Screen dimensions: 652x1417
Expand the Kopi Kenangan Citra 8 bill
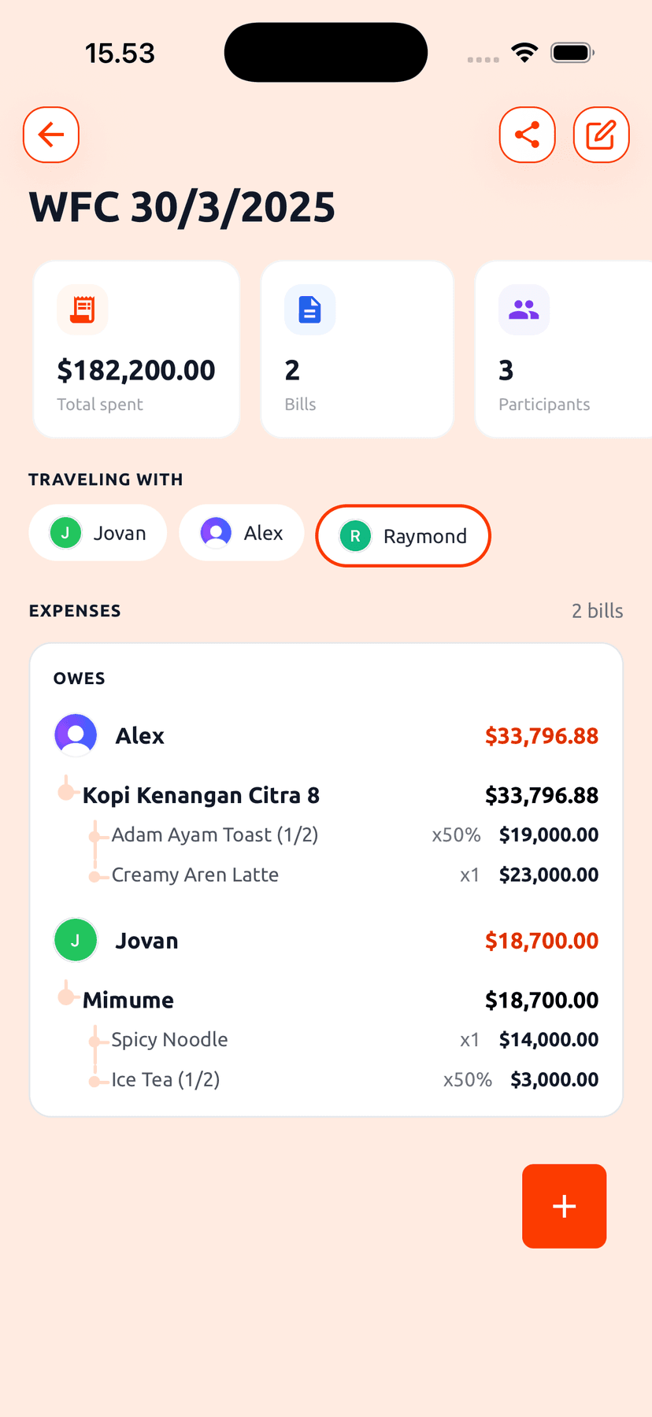201,795
